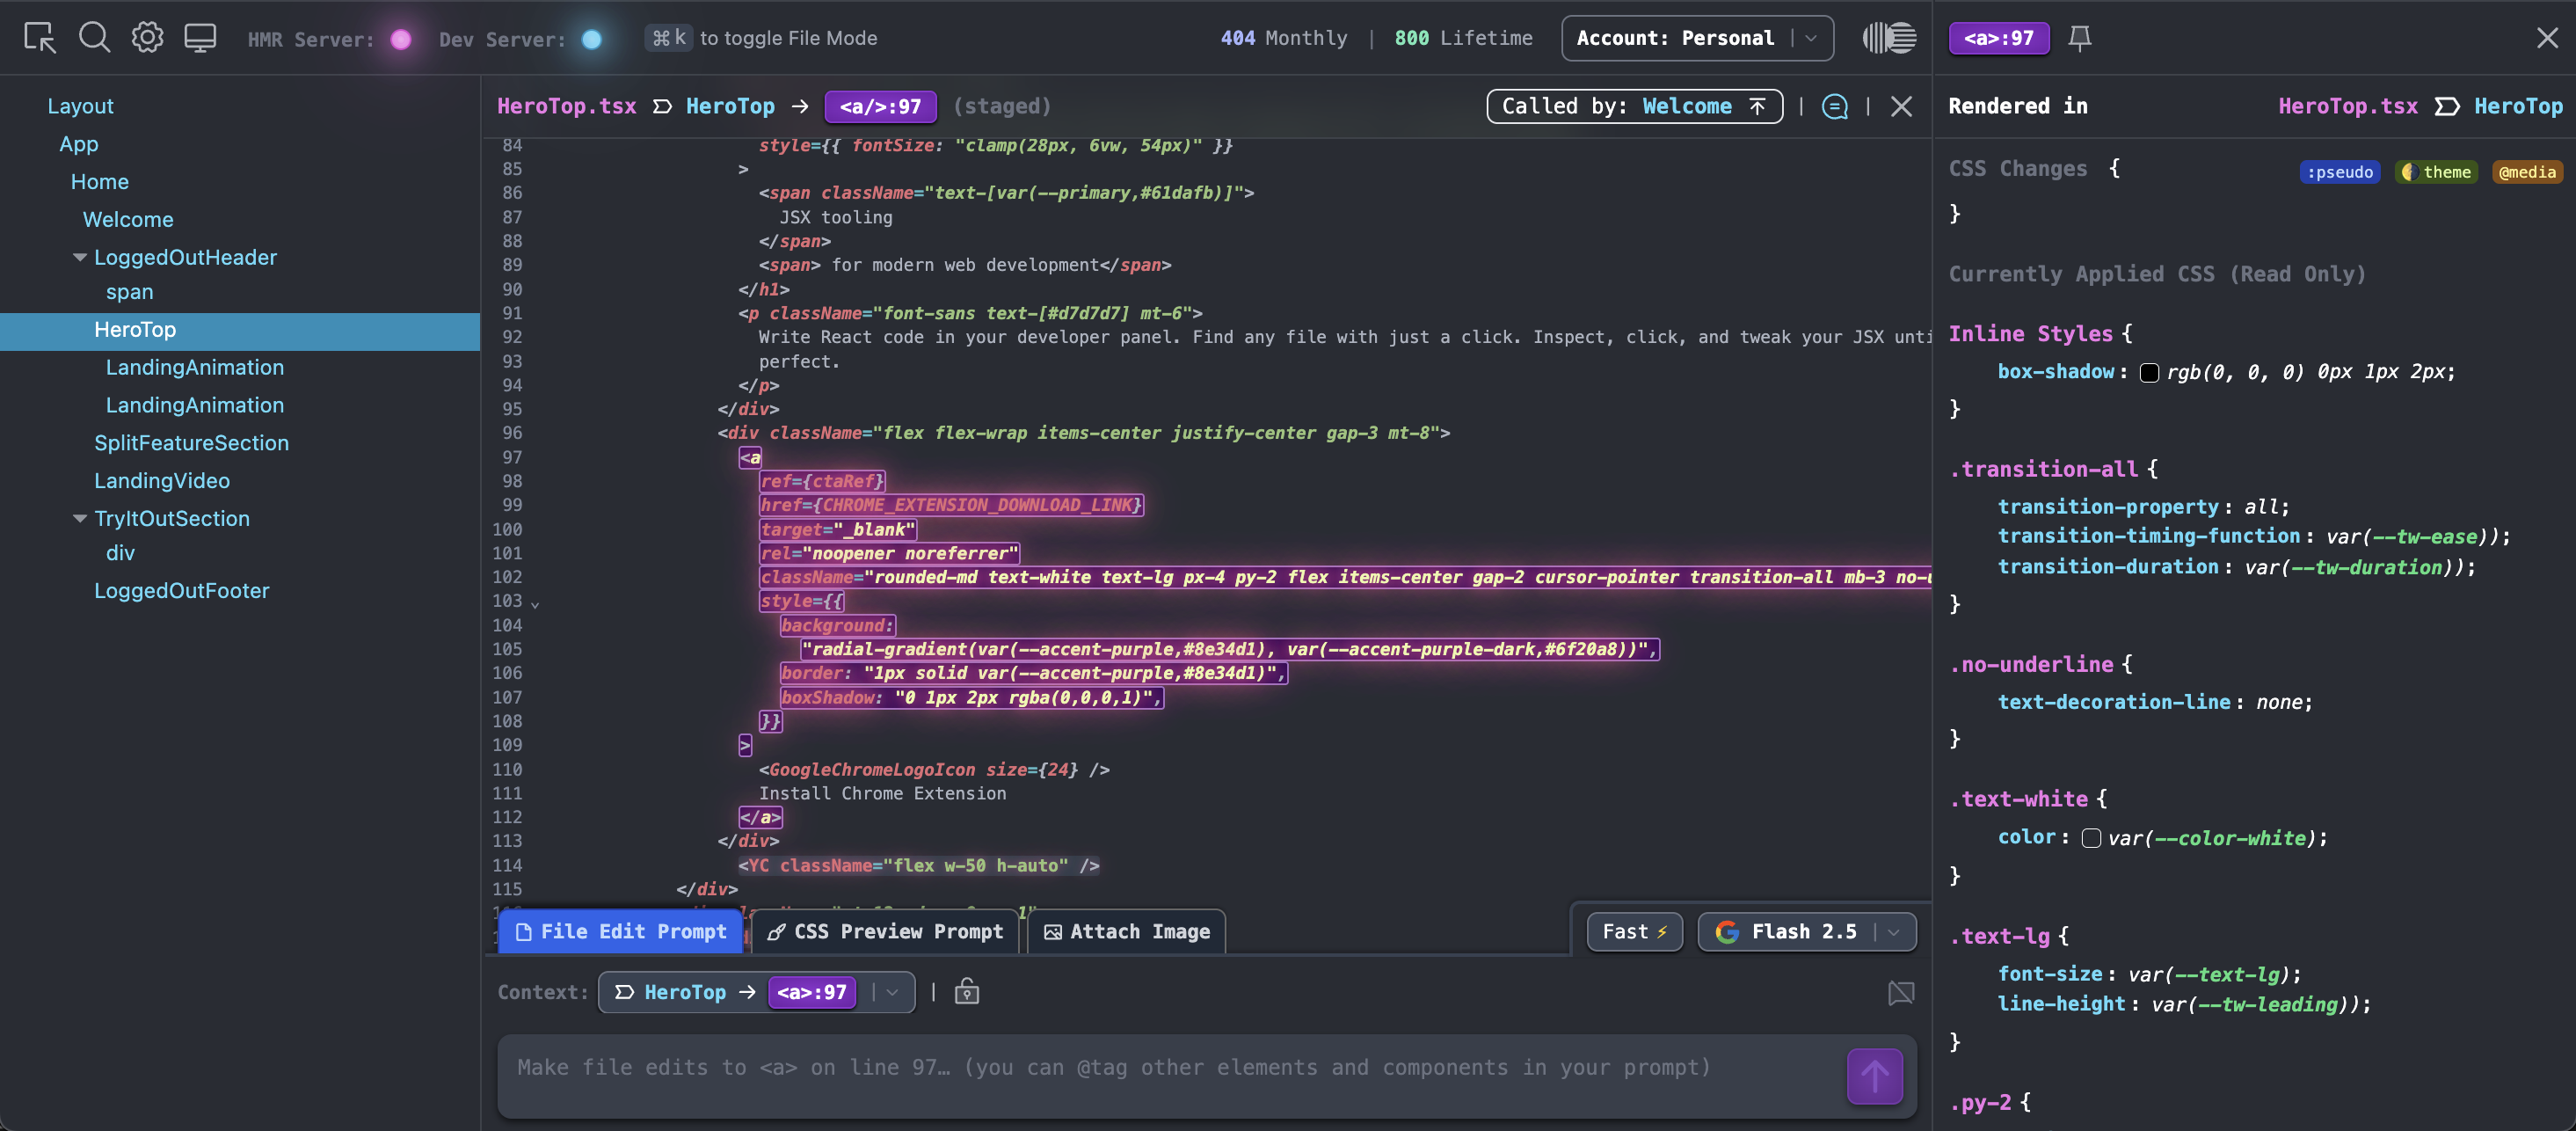Switch to CSS Preview Prompt tab
2576x1131 pixels.
click(x=885, y=931)
